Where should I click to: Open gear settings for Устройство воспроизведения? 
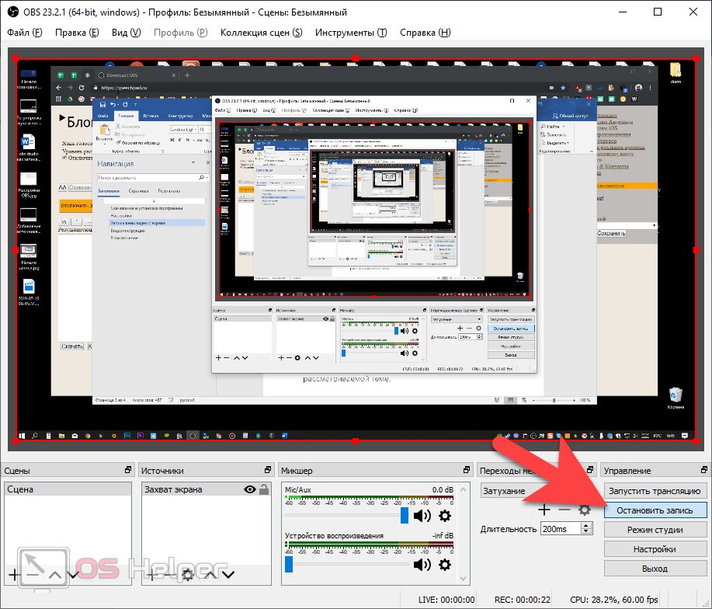(x=444, y=565)
